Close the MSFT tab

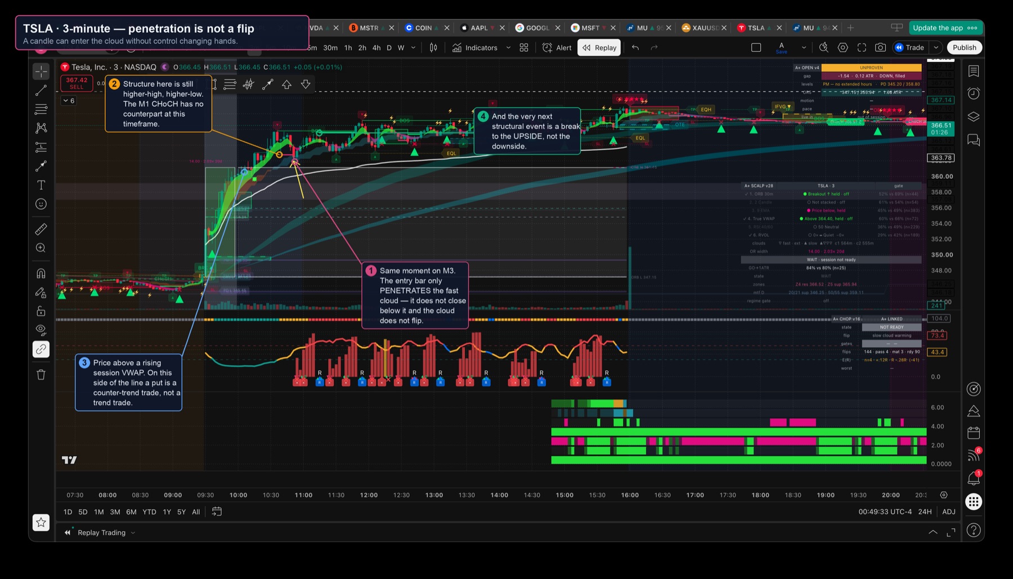[x=613, y=28]
